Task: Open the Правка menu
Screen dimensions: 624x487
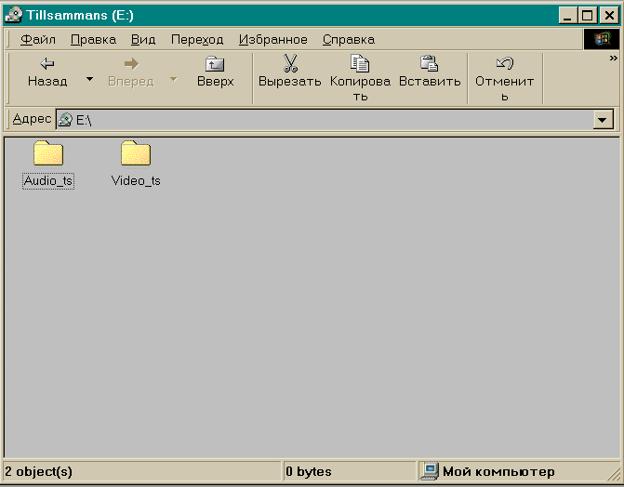Action: (93, 40)
